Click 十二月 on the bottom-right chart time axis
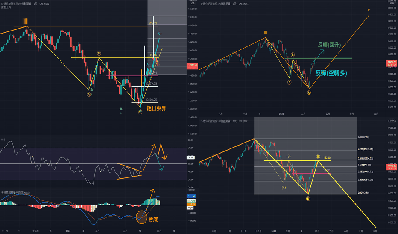Screen dimensions: 398x234 (x=258, y=231)
